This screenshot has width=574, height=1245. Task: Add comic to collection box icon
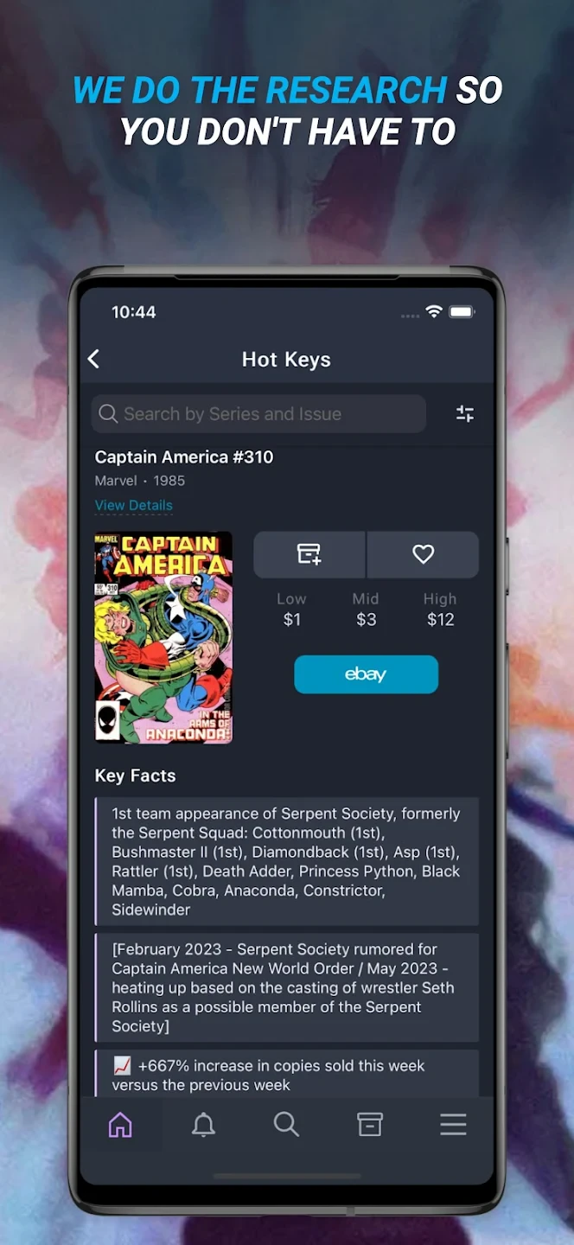[x=309, y=554]
